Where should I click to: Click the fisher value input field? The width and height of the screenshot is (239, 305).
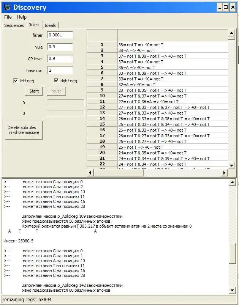(x=60, y=35)
